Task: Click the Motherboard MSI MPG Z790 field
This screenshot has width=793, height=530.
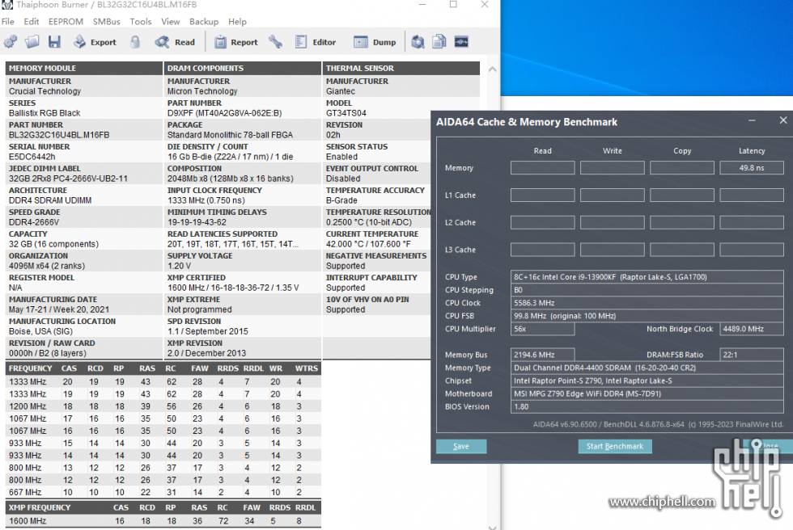Action: point(647,393)
